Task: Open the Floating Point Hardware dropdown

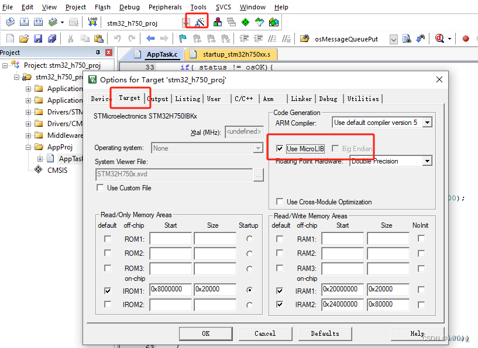Action: [x=428, y=161]
